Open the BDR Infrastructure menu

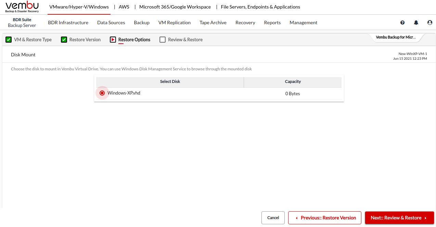[68, 23]
